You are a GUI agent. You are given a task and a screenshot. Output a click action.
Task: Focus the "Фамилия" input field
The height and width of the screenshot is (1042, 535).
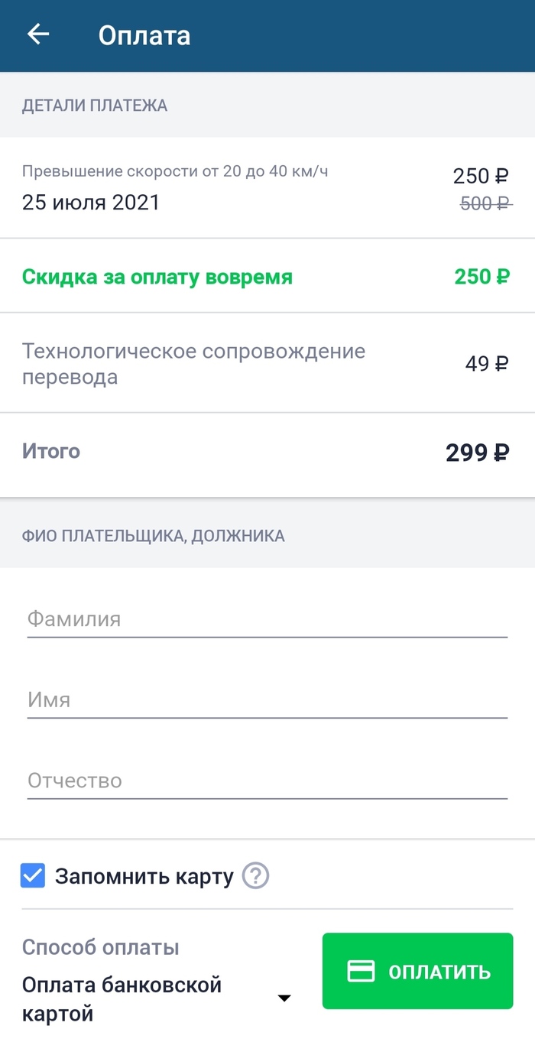tap(267, 619)
